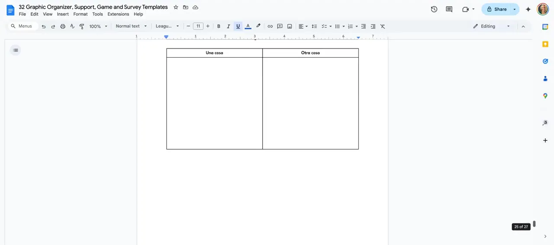Click the insert link icon

pos(270,26)
